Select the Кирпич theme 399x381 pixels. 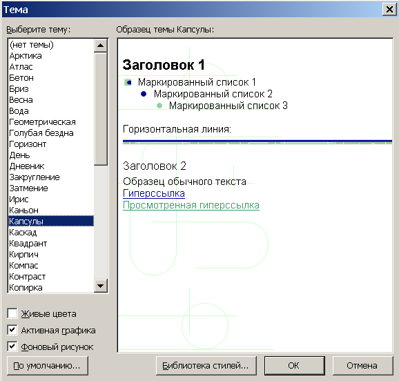pyautogui.click(x=51, y=255)
